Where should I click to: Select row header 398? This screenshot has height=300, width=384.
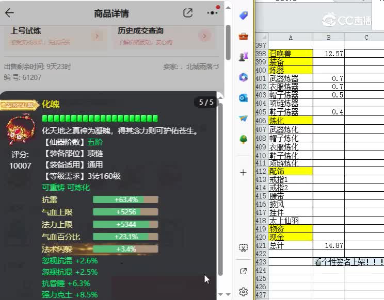tap(262, 54)
